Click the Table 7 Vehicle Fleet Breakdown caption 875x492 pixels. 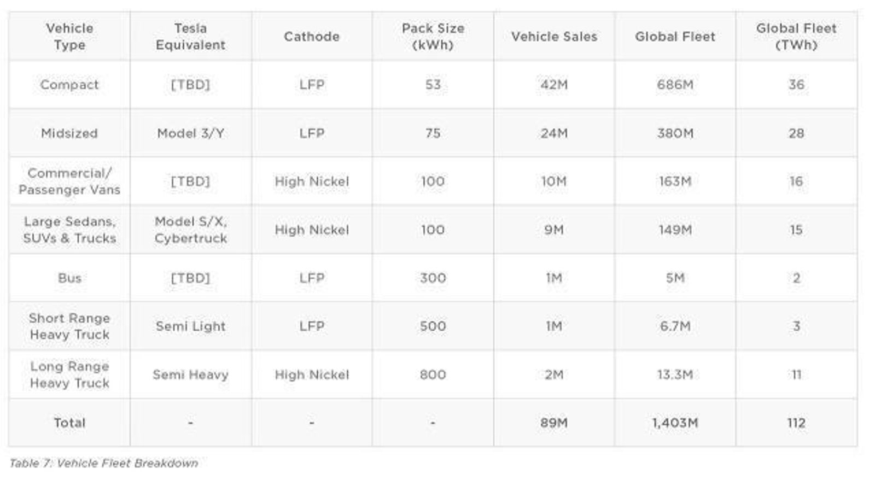coord(104,463)
